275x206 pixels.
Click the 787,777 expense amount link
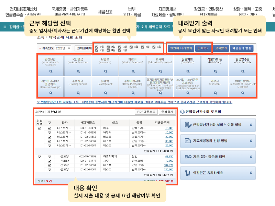pyautogui.click(x=169, y=164)
